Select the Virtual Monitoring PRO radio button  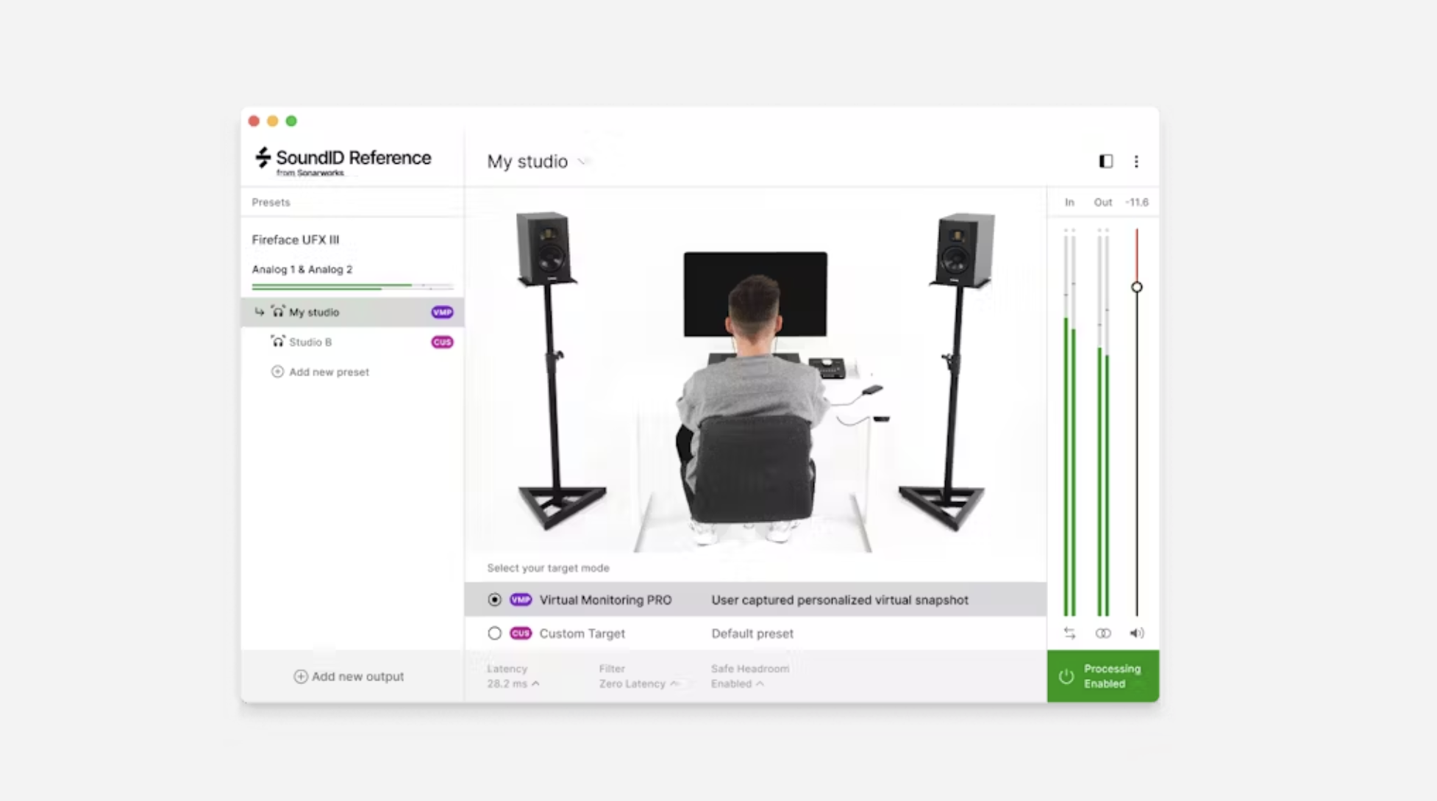(x=494, y=600)
